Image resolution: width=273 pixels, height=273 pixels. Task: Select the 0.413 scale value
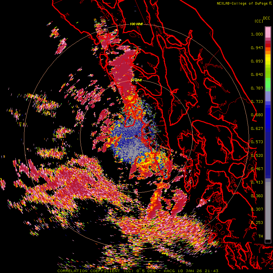tap(257, 182)
